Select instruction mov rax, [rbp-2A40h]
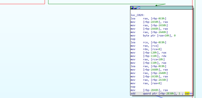202x98 pixels. [149, 73]
